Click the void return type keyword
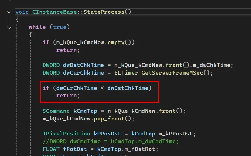 (22, 12)
